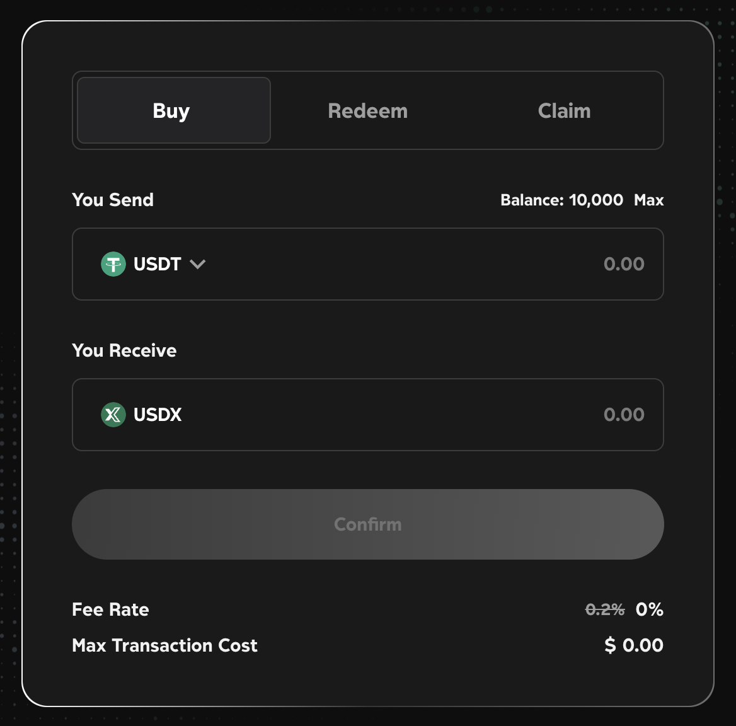Click the You Send heading

click(113, 200)
